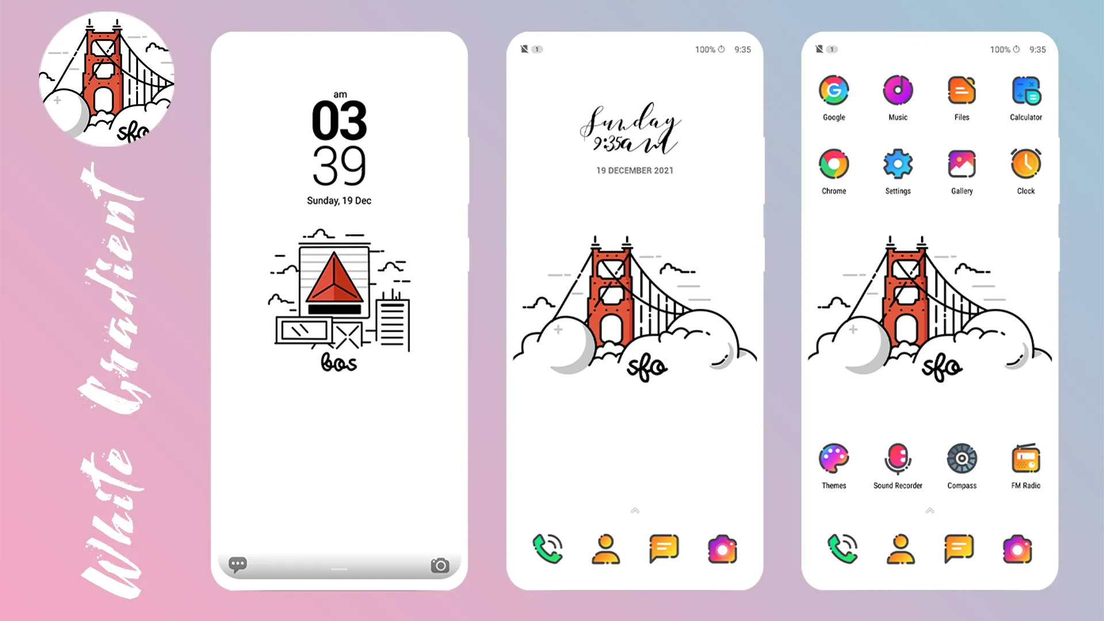Select SFO Golden Gate wallpaper thumbnail
1104x621 pixels.
[x=107, y=74]
